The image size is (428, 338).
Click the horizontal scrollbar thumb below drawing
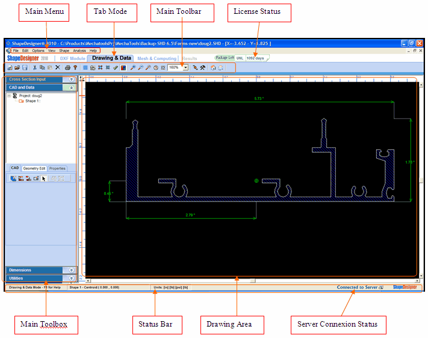253,281
